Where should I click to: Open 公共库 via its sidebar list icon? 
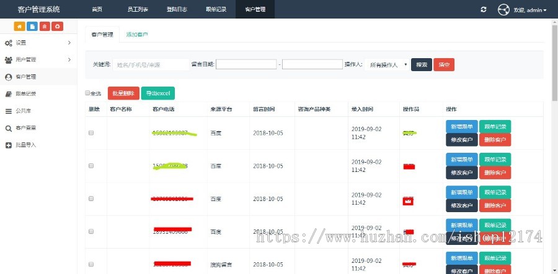[x=9, y=111]
